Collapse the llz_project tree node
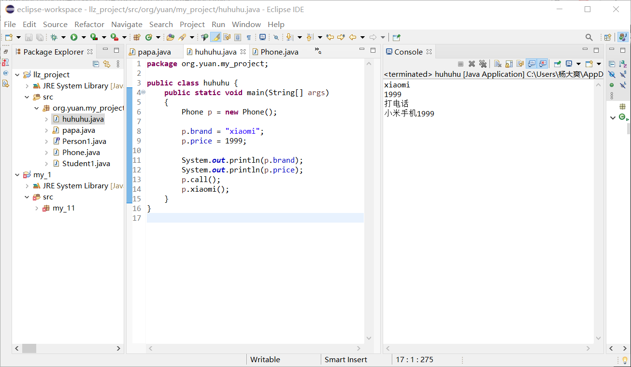 (17, 75)
